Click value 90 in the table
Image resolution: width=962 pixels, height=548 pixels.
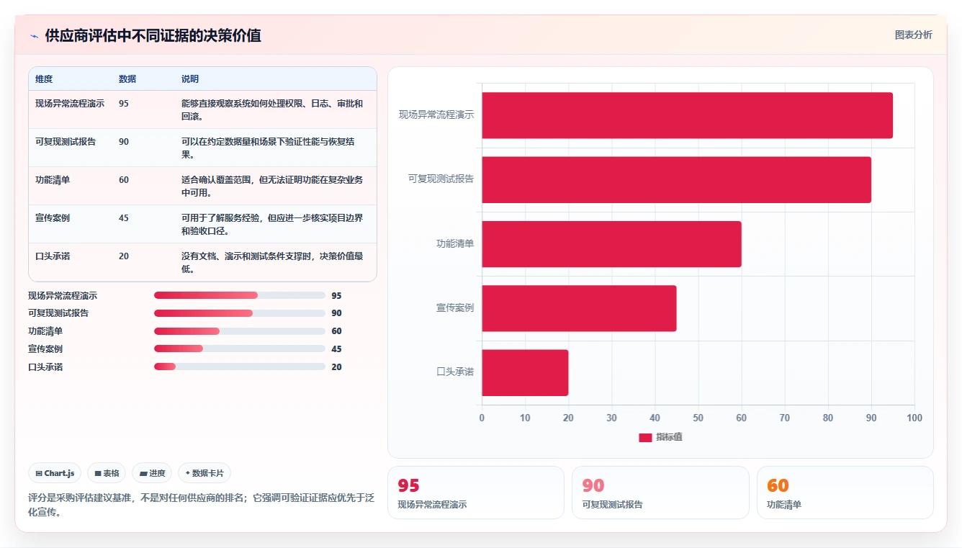click(124, 142)
